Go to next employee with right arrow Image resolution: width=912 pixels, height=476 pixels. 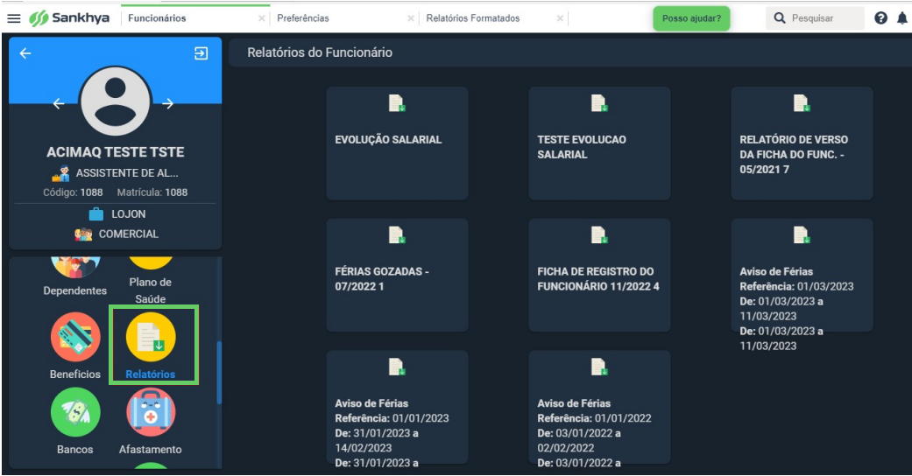pyautogui.click(x=167, y=104)
